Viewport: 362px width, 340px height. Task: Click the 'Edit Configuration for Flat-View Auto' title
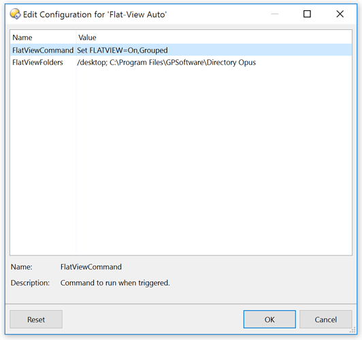pos(95,14)
